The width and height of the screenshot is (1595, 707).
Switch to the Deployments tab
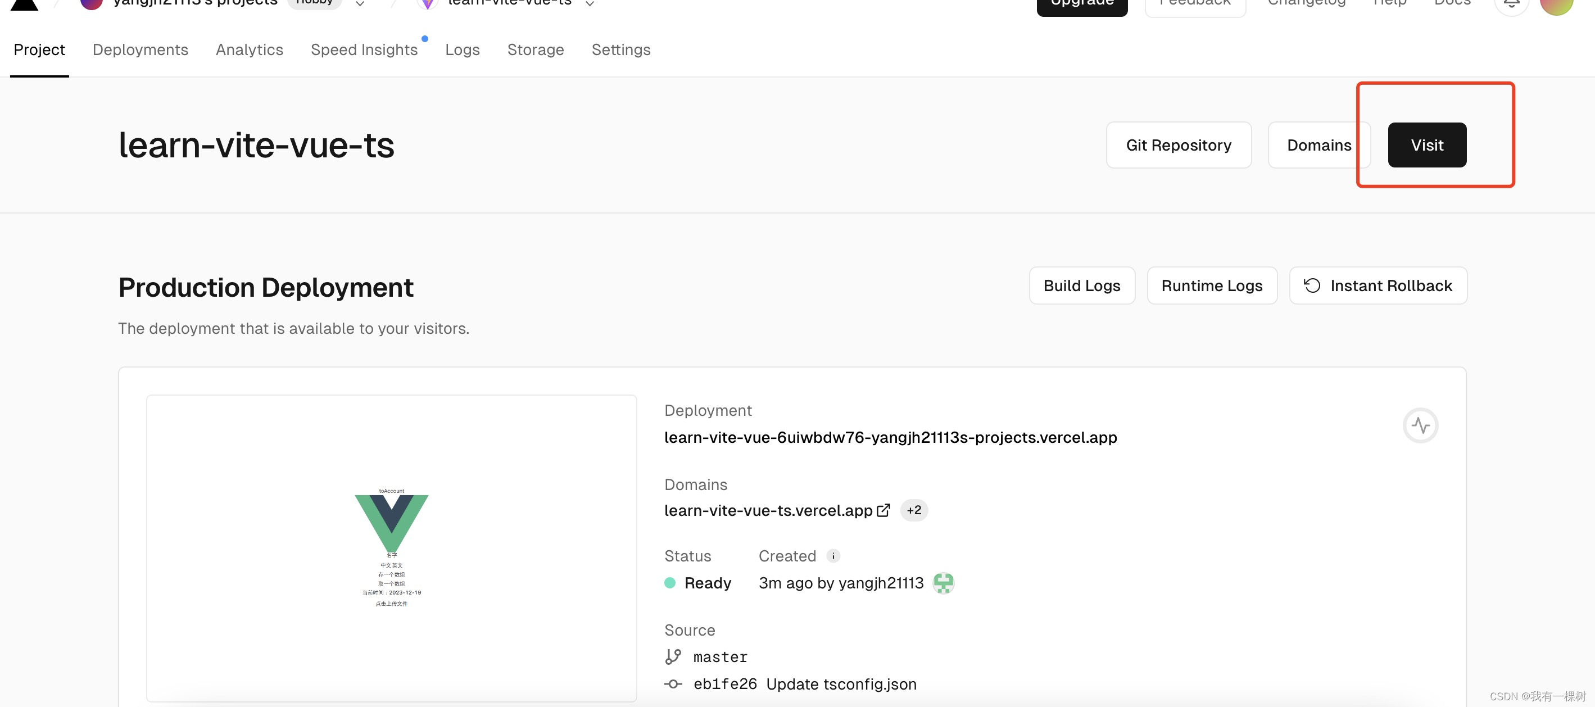[x=140, y=49]
